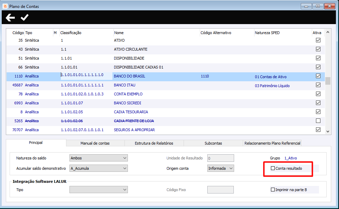This screenshot has height=209, width=339.
Task: Click account code 70707
Action: click(18, 130)
